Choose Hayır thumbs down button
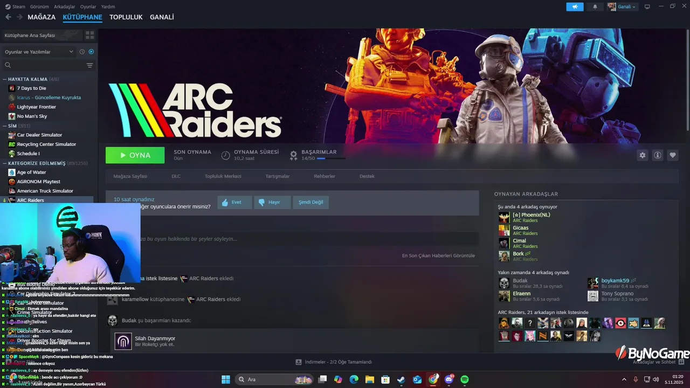This screenshot has height=388, width=690. 272,202
